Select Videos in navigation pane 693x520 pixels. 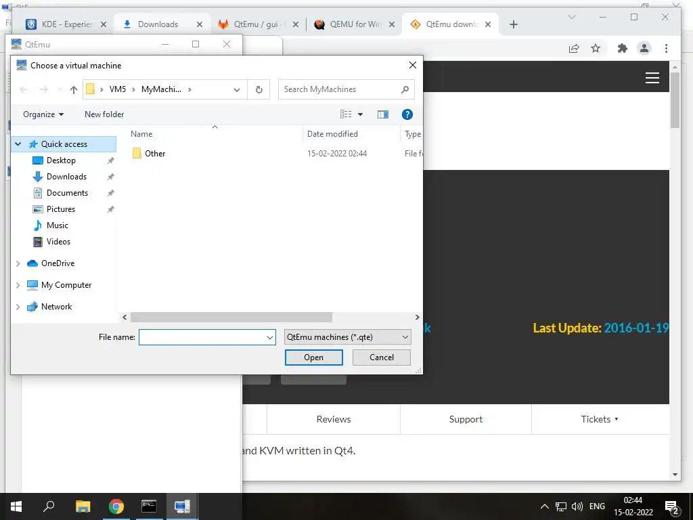[x=58, y=242]
